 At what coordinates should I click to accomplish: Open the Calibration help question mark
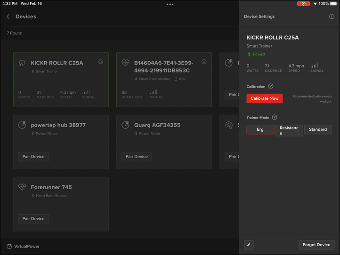271,86
